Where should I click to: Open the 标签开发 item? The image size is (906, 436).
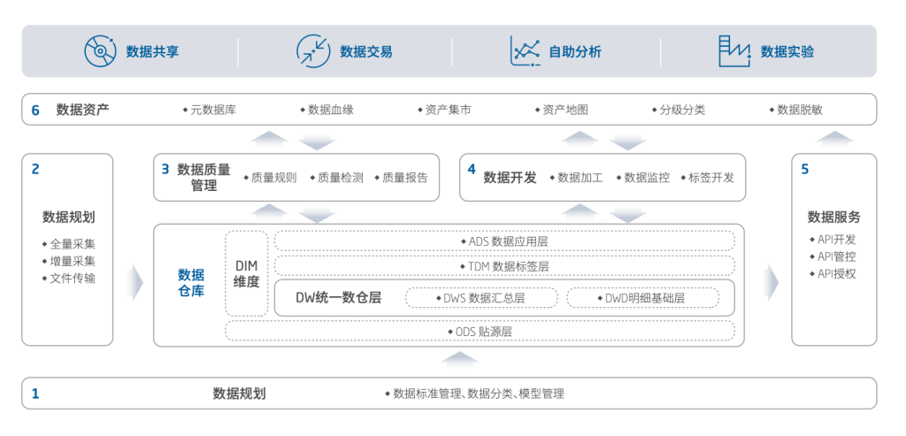pyautogui.click(x=710, y=178)
